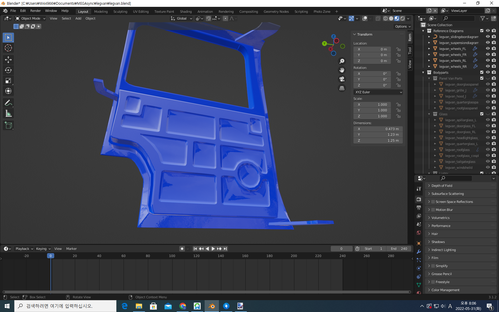Click the Options button in the viewport
This screenshot has width=499, height=312.
pos(403,26)
